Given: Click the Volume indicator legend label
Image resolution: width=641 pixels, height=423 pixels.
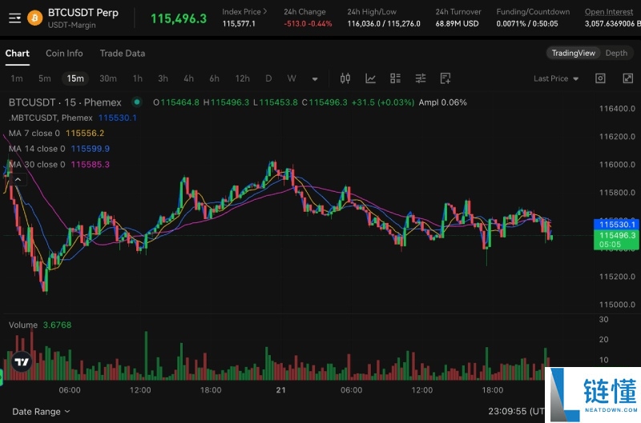Looking at the screenshot, I should pyautogui.click(x=23, y=325).
